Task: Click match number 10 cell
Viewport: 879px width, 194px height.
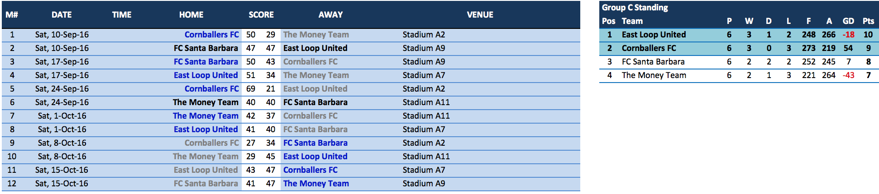Action: click(x=12, y=157)
